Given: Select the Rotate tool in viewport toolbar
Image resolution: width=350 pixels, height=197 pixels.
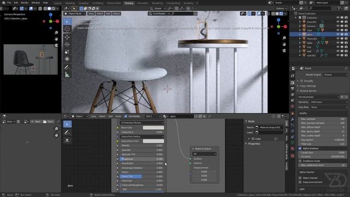Looking at the screenshot, I should pyautogui.click(x=67, y=44).
